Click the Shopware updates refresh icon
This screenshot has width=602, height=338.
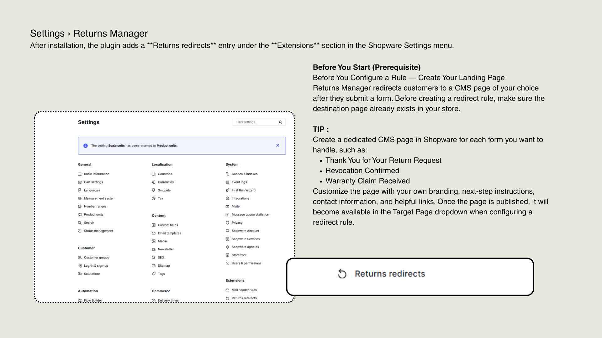pos(227,247)
